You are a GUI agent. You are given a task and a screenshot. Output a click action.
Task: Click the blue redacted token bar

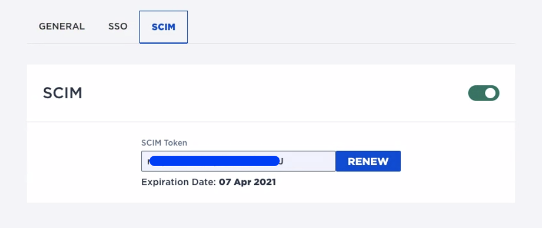coord(214,161)
